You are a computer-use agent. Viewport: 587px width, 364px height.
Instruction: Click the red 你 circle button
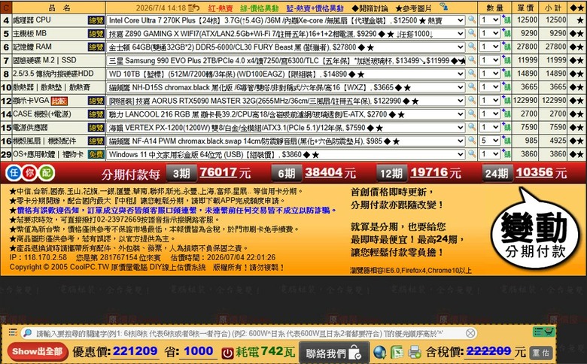30,173
